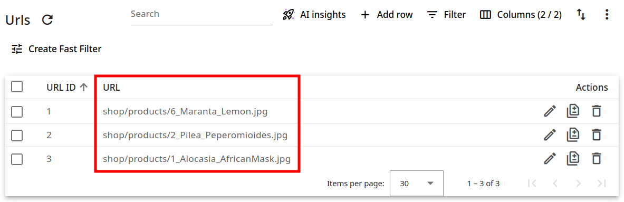Duplicate the Pilea_Peperomioides row
The height and width of the screenshot is (202, 624).
pos(573,135)
